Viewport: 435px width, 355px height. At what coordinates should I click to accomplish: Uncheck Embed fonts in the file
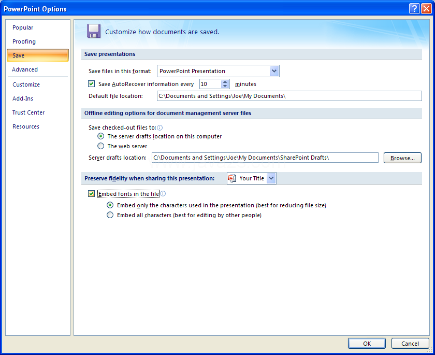click(91, 193)
